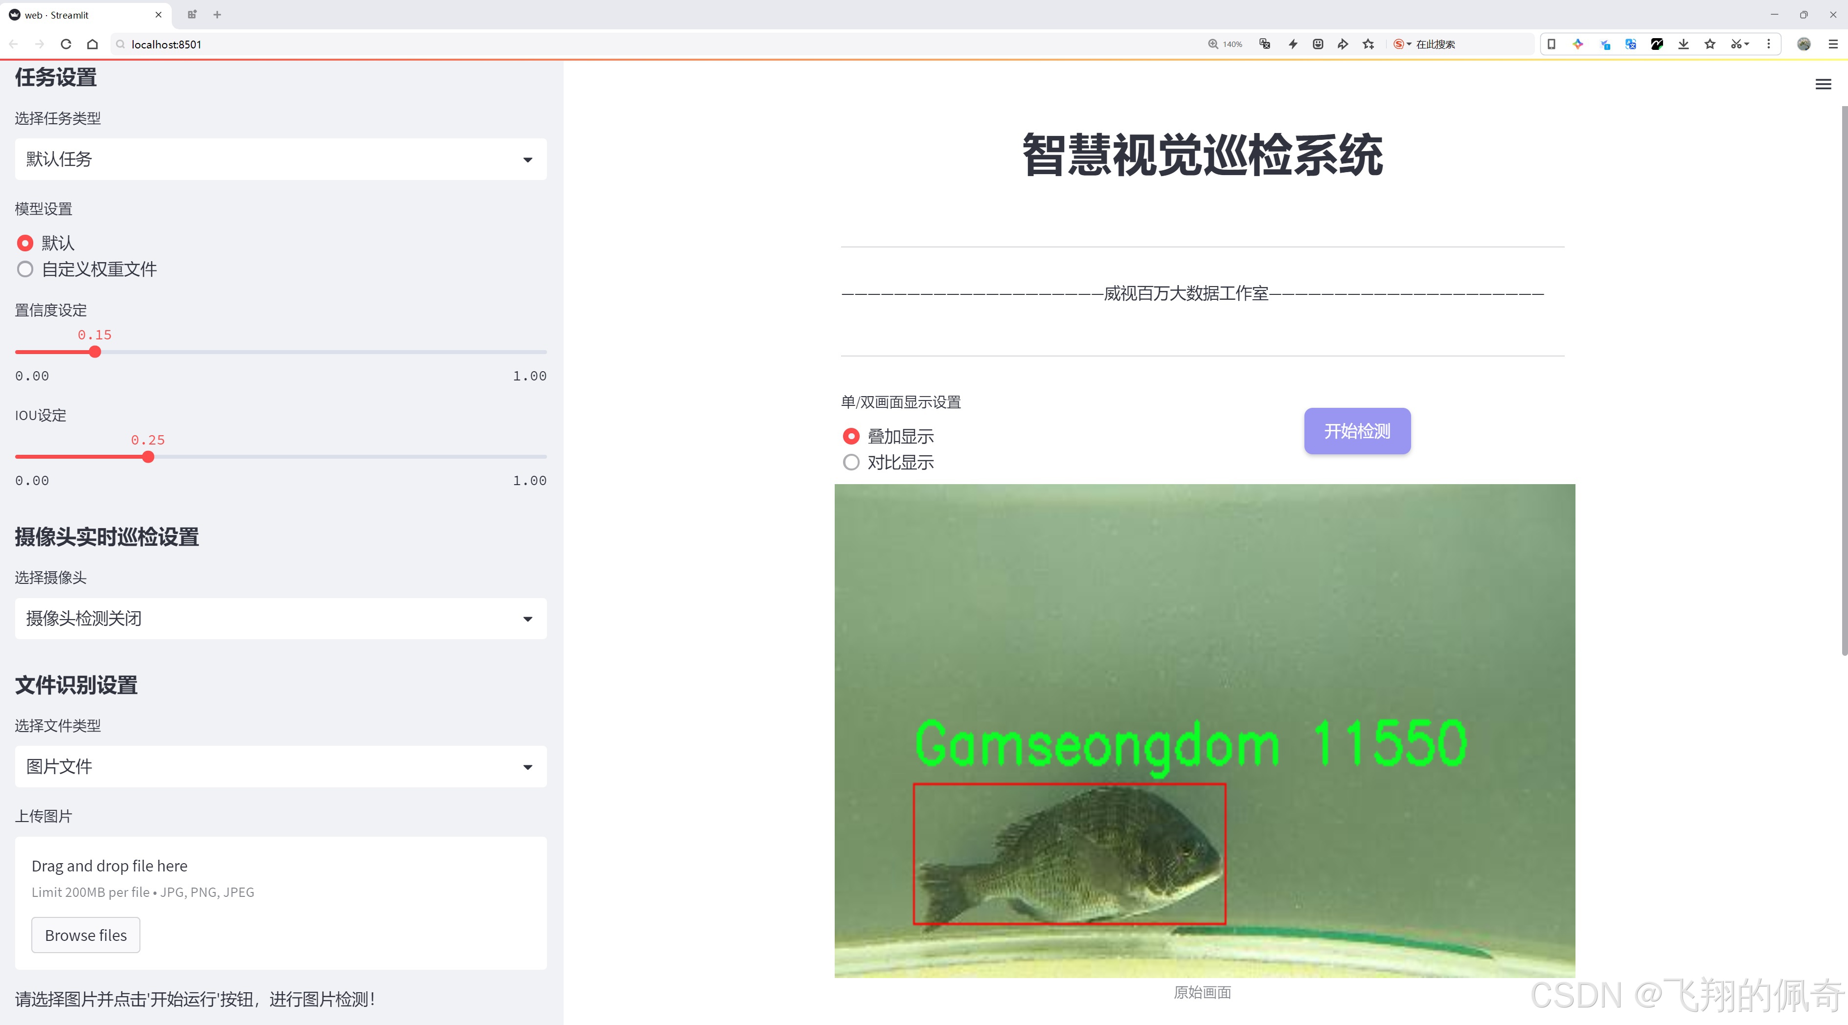Open the camera selection dropdown
This screenshot has width=1848, height=1025.
point(280,618)
